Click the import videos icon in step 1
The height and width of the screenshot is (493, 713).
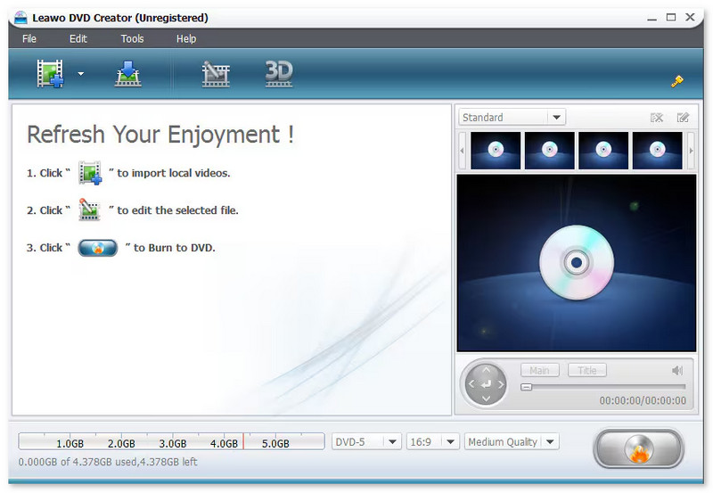click(90, 173)
